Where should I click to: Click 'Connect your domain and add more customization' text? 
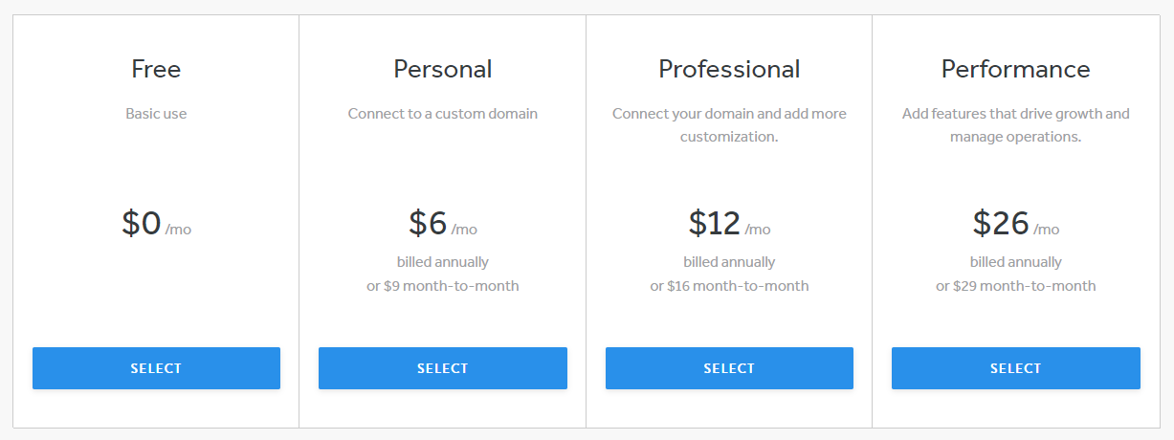(729, 124)
